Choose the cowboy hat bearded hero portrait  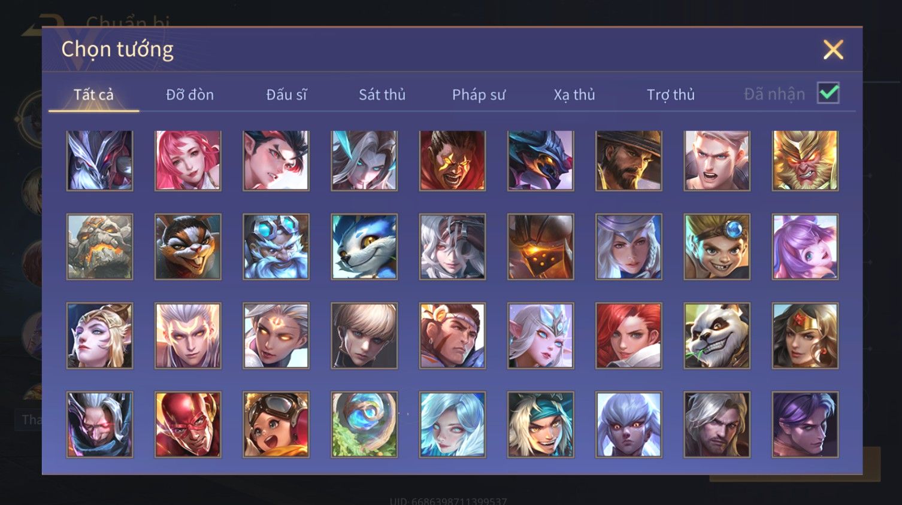pyautogui.click(x=629, y=160)
